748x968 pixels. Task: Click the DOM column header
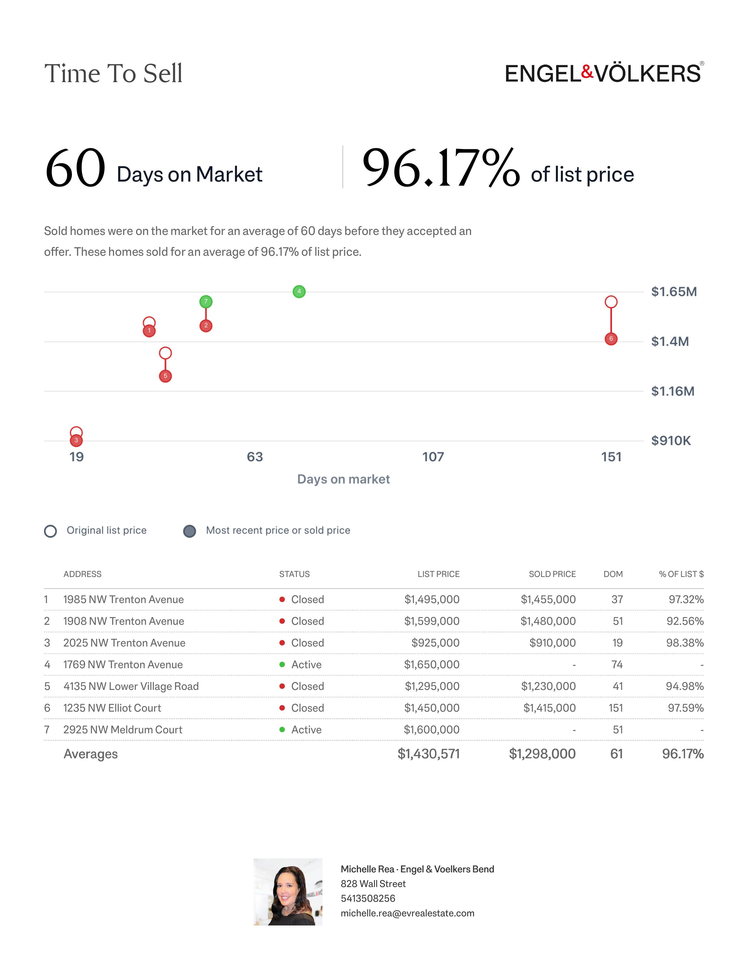click(613, 574)
